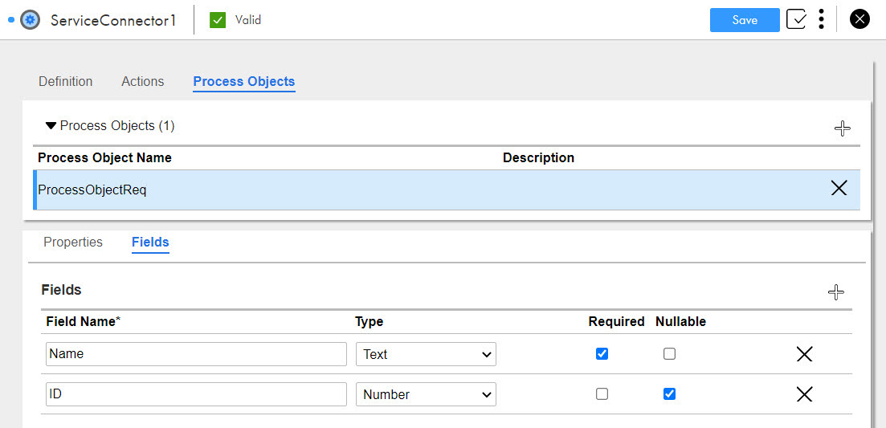Click the Fields section heading
Viewport: 886px width, 428px height.
[62, 290]
